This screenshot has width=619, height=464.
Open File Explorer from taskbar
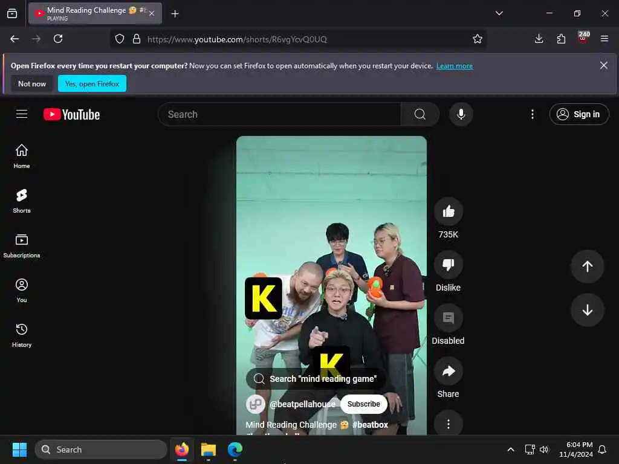208,449
